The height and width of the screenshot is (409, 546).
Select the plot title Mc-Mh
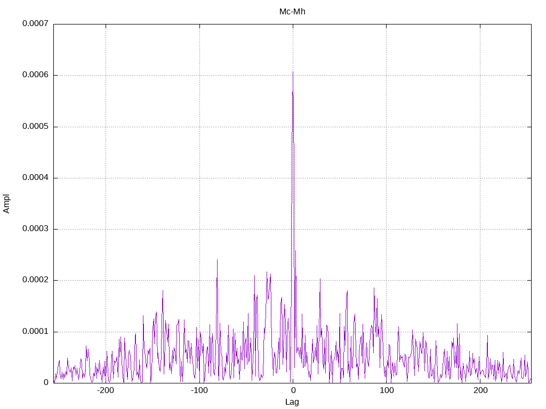292,12
